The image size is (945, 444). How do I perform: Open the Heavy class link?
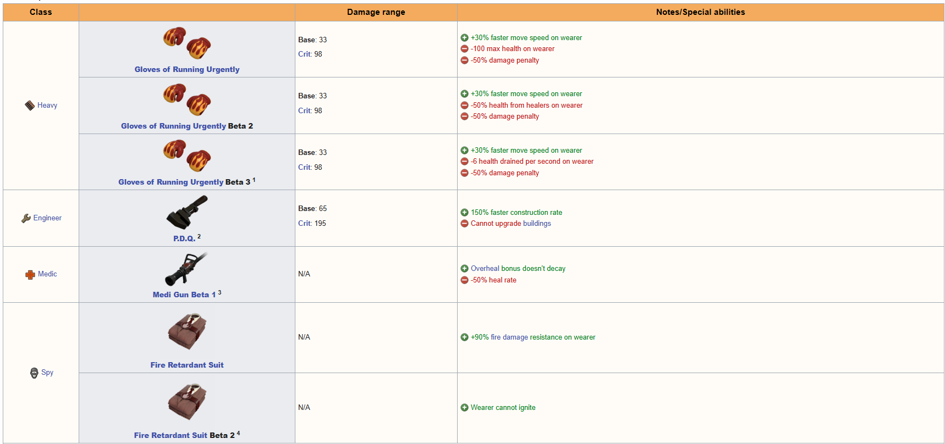47,106
